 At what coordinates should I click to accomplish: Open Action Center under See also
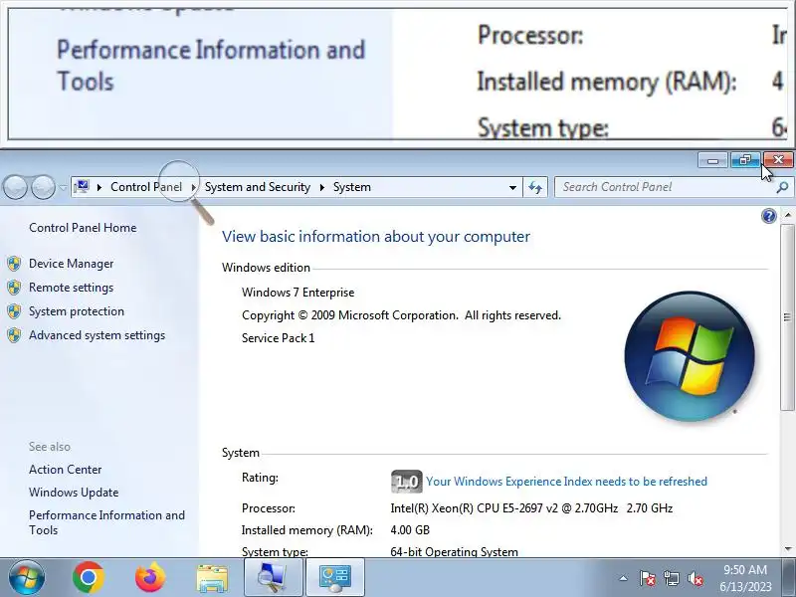pyautogui.click(x=65, y=469)
